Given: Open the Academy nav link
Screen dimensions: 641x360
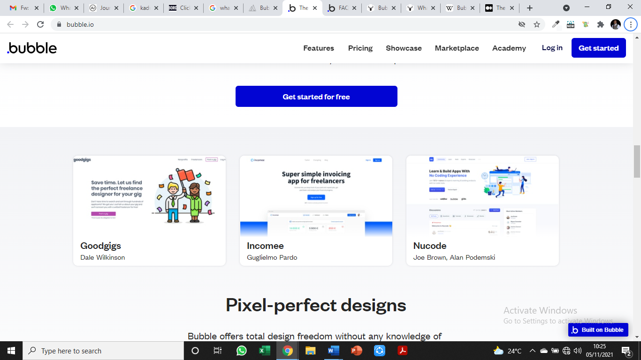Looking at the screenshot, I should 509,48.
